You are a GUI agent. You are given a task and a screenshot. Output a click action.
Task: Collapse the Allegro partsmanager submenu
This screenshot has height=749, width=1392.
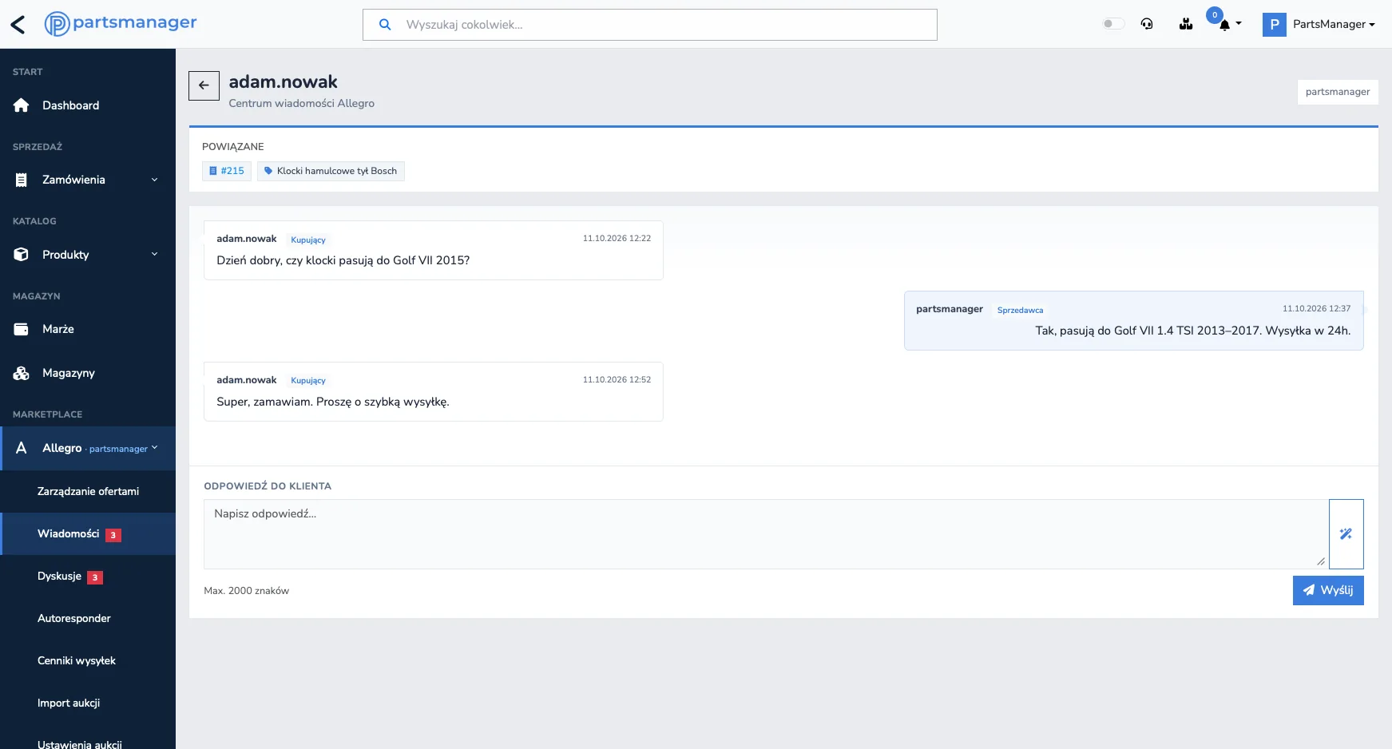(155, 448)
